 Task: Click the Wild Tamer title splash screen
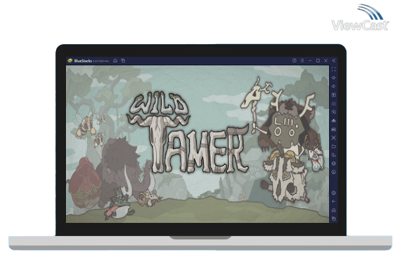(197, 144)
